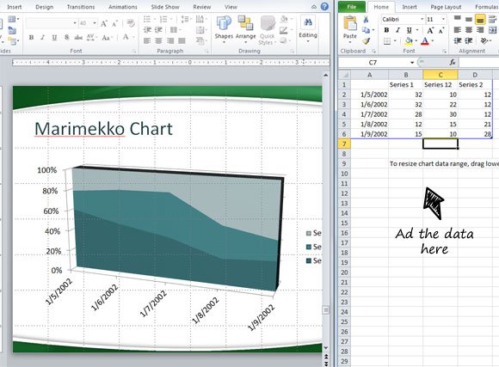Center text horizontally in Excel Alignment group
Image resolution: width=499 pixels, height=367 pixels.
468,30
